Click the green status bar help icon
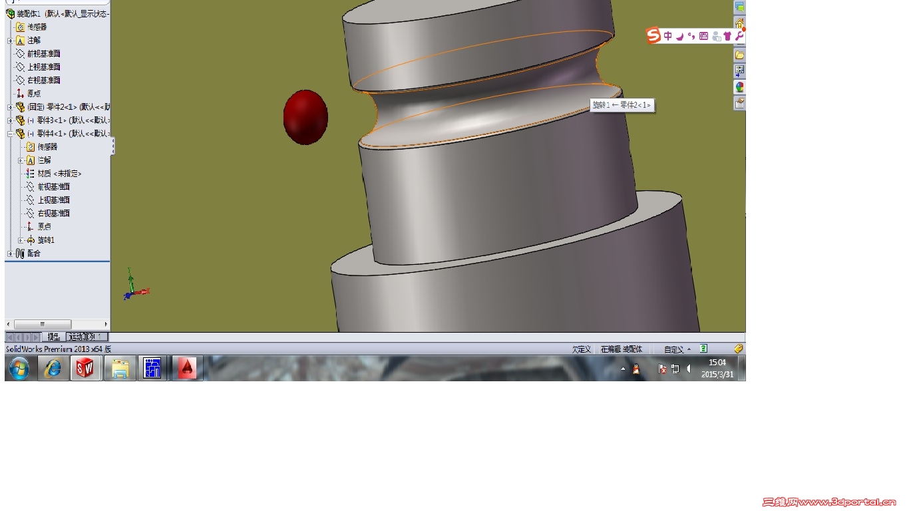This screenshot has height=511, width=909. pyautogui.click(x=703, y=349)
